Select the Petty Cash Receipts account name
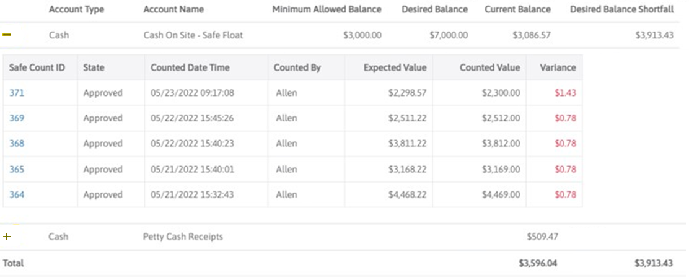This screenshot has height=278, width=689. pos(183,237)
